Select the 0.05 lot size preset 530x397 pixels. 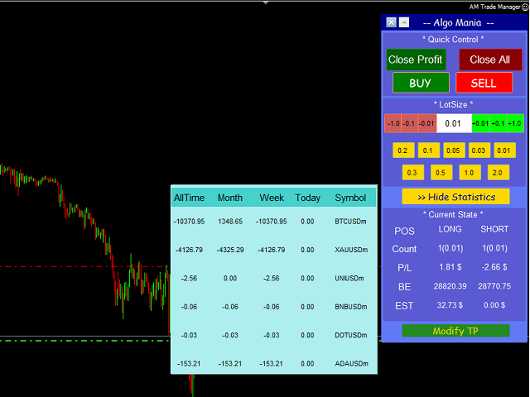pos(454,151)
